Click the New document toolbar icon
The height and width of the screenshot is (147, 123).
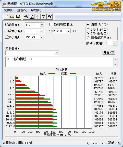coord(6,17)
